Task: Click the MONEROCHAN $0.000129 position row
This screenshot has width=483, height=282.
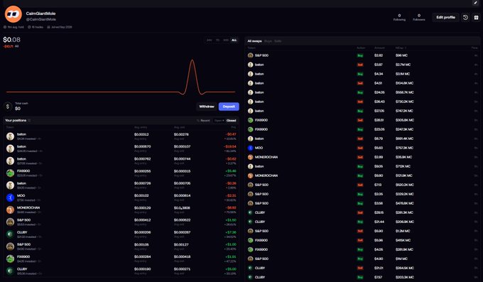Action: click(x=121, y=210)
